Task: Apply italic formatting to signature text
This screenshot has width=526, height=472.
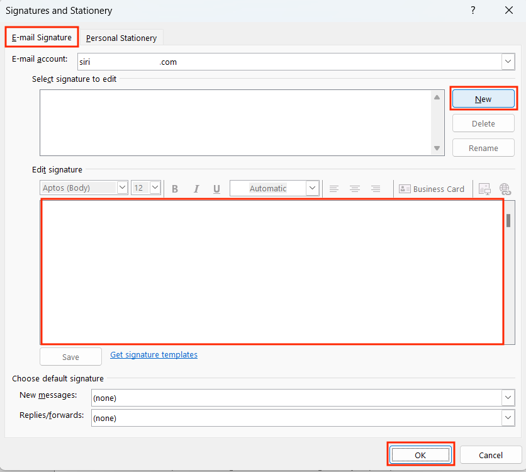Action: click(196, 189)
